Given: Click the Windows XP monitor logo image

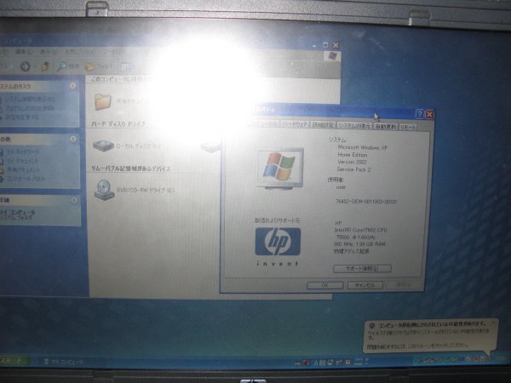Looking at the screenshot, I should 280,169.
